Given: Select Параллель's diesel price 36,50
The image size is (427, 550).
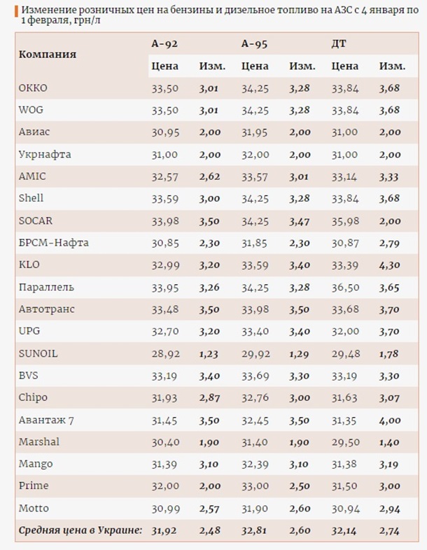Looking at the screenshot, I should point(345,287).
